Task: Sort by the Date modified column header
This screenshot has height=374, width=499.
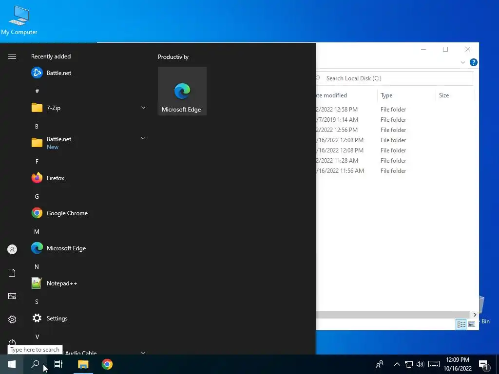Action: coord(346,95)
